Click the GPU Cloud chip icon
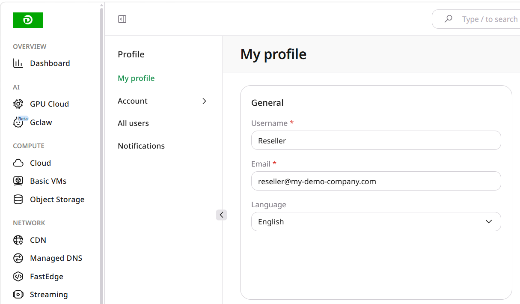Viewport: 520px width, 304px height. tap(18, 104)
